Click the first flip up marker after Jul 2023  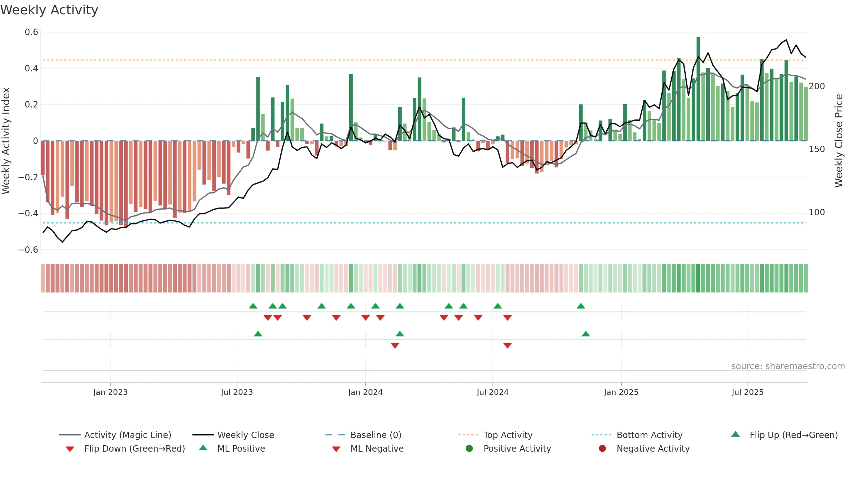[253, 306]
